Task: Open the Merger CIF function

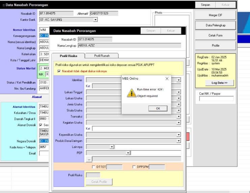Action: [215, 16]
